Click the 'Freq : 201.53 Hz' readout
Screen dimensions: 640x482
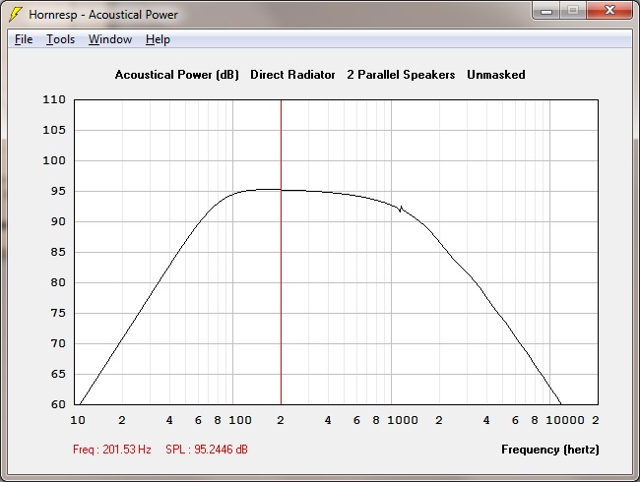(112, 450)
